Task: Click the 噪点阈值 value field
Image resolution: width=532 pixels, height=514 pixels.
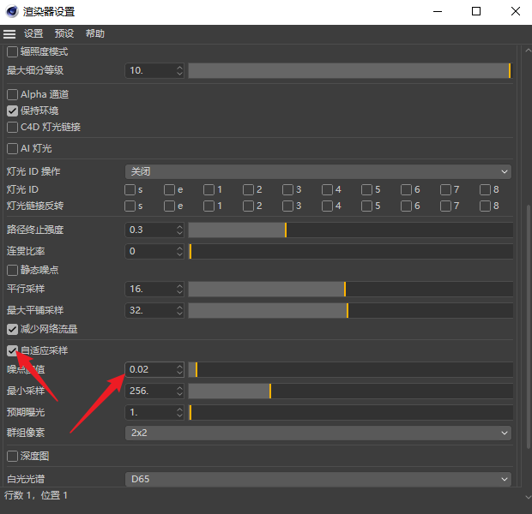Action: pyautogui.click(x=149, y=369)
